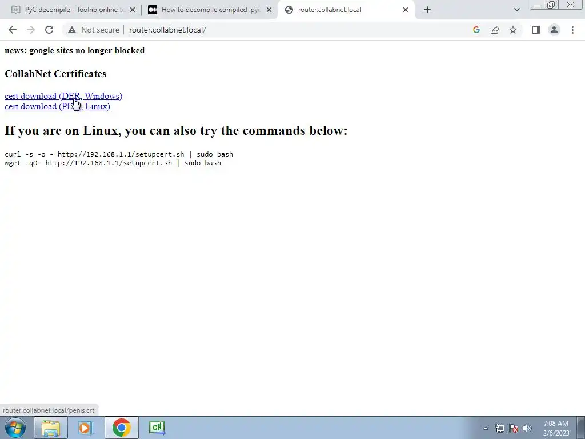This screenshot has width=585, height=439.
Task: Launch Windows Media Player from taskbar
Action: 86,428
